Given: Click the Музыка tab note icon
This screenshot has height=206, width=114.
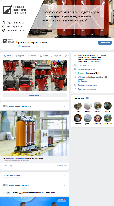Looking at the screenshot, I should point(52,56).
